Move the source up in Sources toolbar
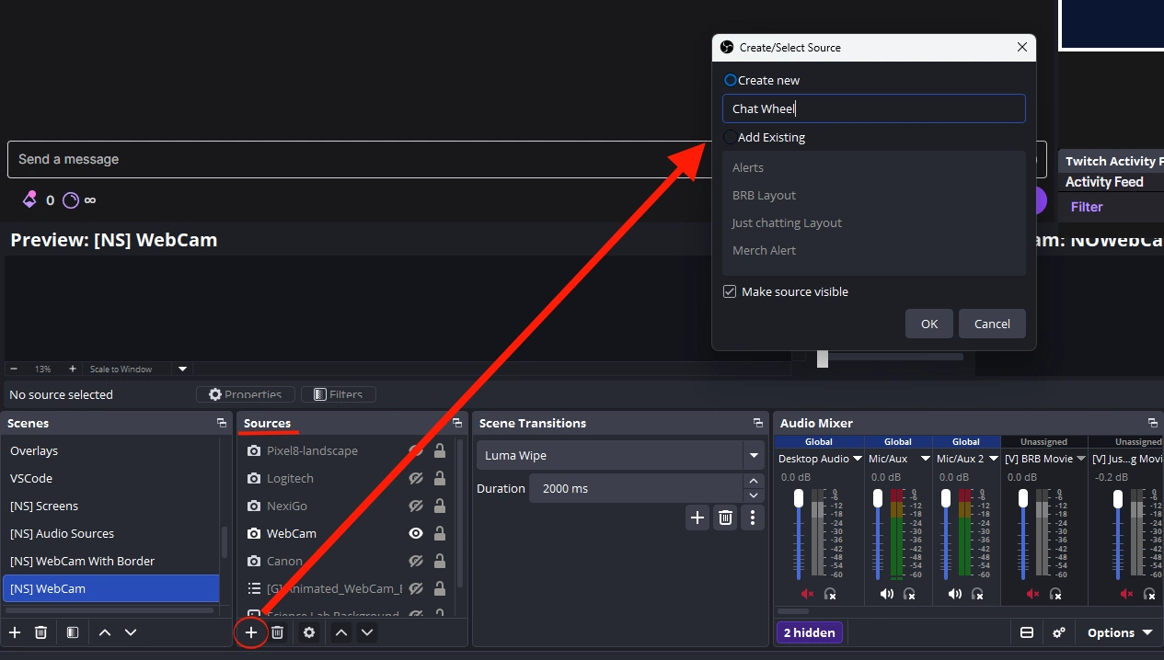Image resolution: width=1164 pixels, height=660 pixels. (341, 632)
